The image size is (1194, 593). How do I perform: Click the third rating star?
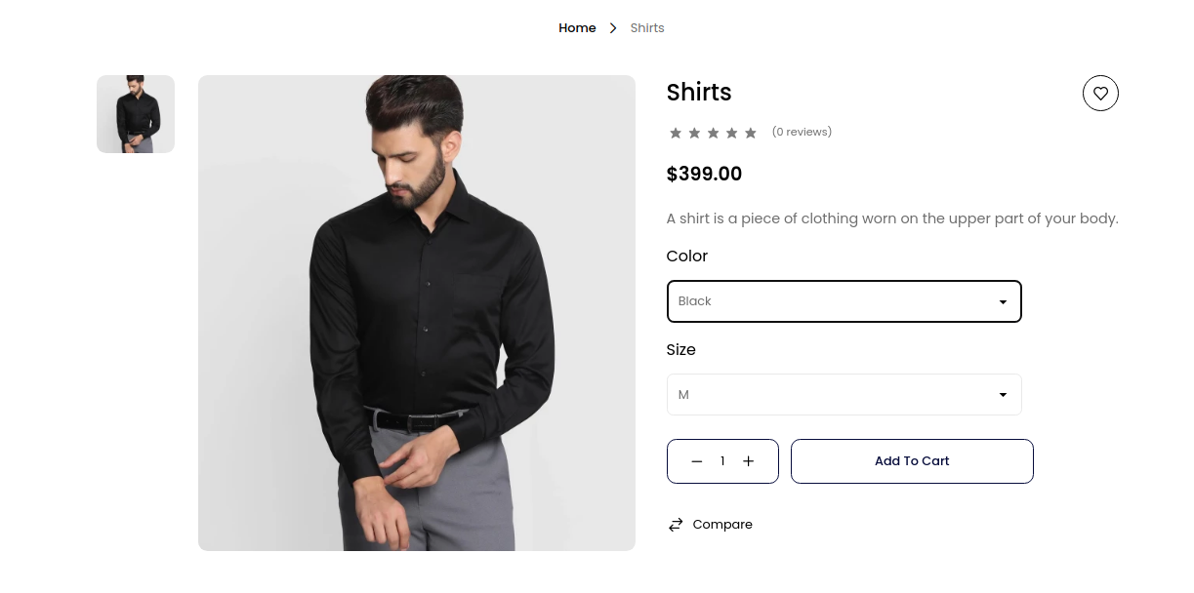tap(713, 133)
